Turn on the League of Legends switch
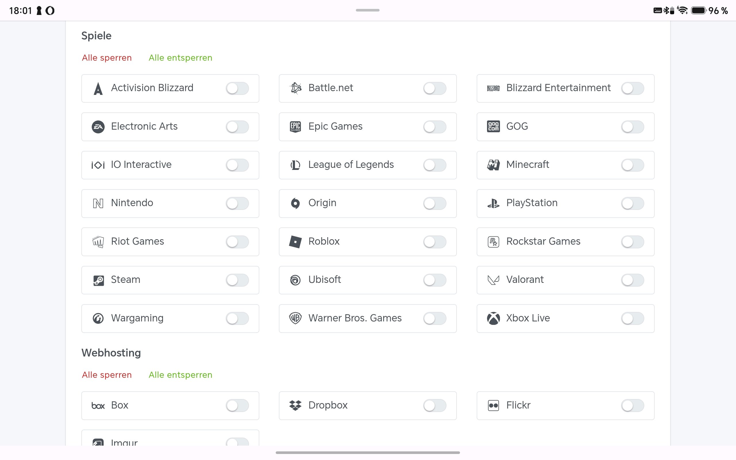736x460 pixels. tap(435, 165)
